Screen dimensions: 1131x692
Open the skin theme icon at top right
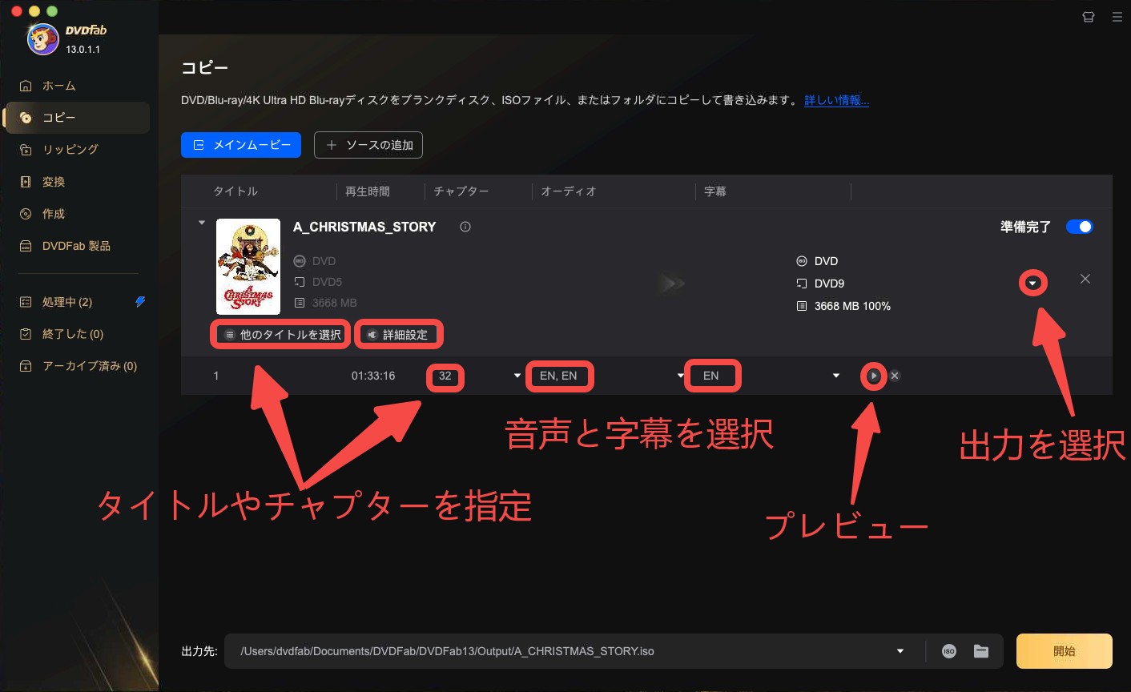pyautogui.click(x=1088, y=17)
